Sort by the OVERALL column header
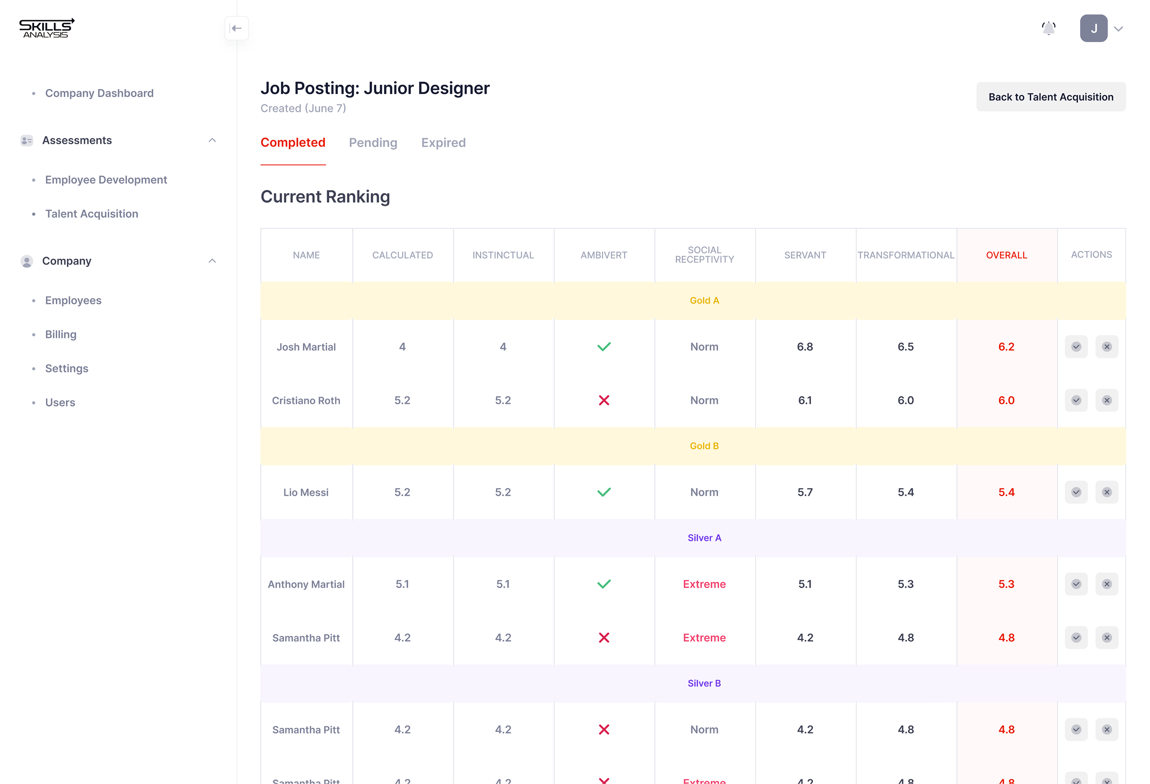1150x784 pixels. coord(1006,255)
